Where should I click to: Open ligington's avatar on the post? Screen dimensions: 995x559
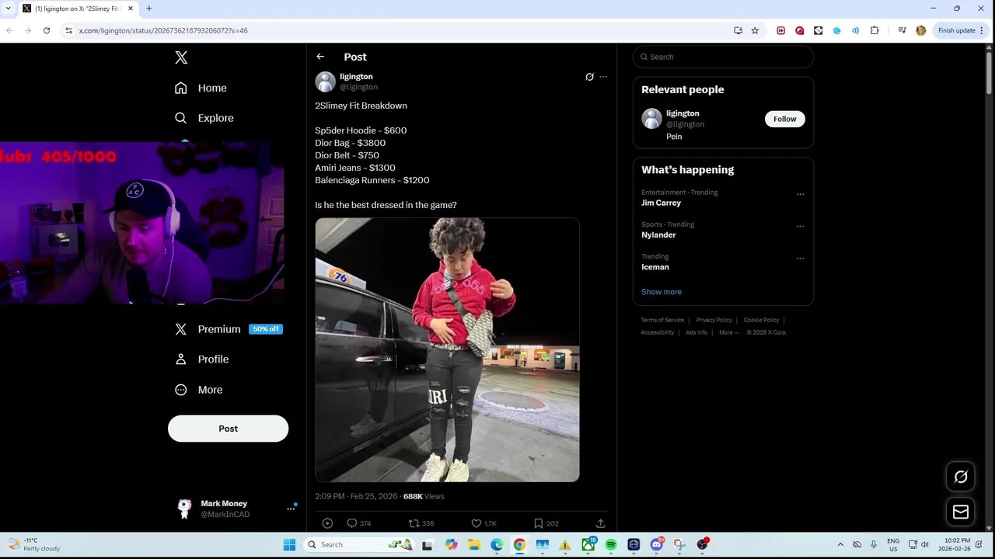click(x=325, y=82)
